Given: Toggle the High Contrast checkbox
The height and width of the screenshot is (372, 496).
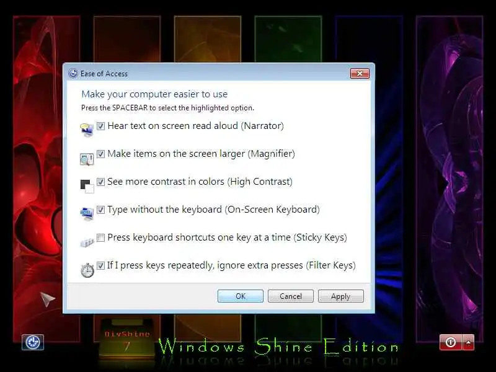Looking at the screenshot, I should pyautogui.click(x=100, y=182).
